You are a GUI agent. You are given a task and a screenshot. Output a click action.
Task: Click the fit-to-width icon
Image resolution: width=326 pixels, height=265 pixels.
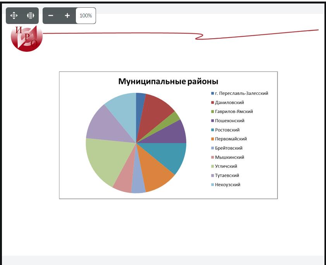click(x=30, y=15)
